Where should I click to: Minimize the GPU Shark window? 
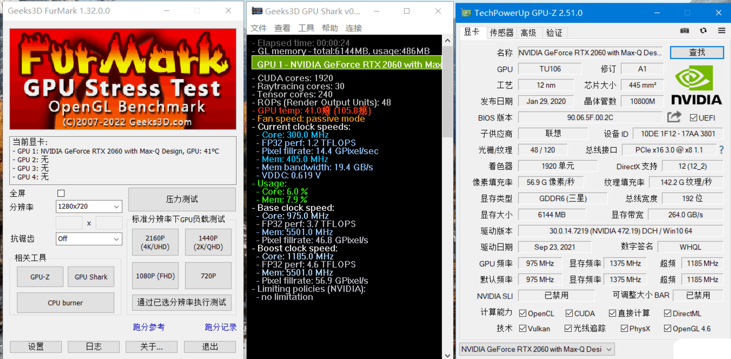[376, 11]
